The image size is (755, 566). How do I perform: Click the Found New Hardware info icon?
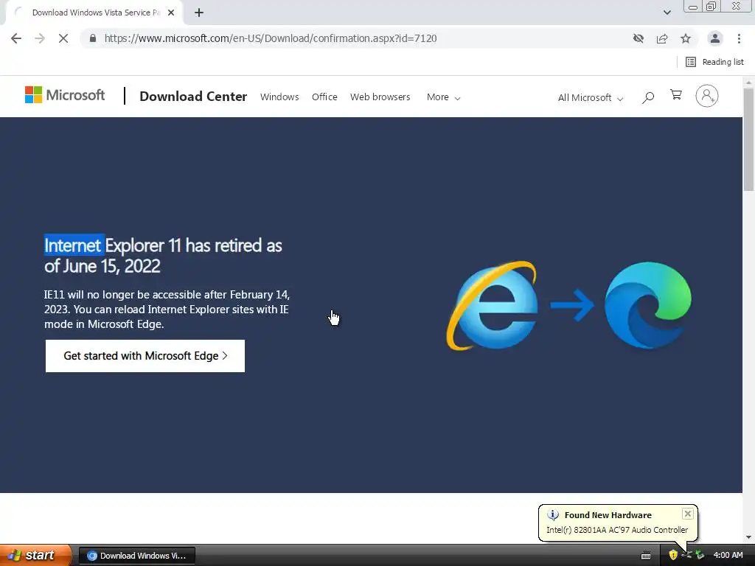pos(553,514)
